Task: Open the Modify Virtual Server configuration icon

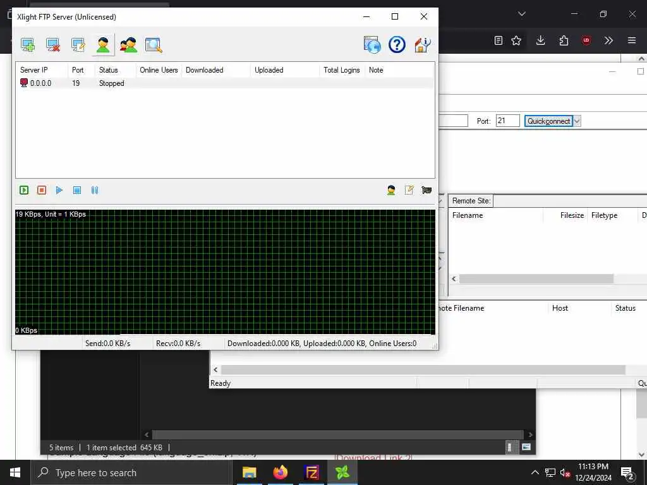Action: [78, 45]
